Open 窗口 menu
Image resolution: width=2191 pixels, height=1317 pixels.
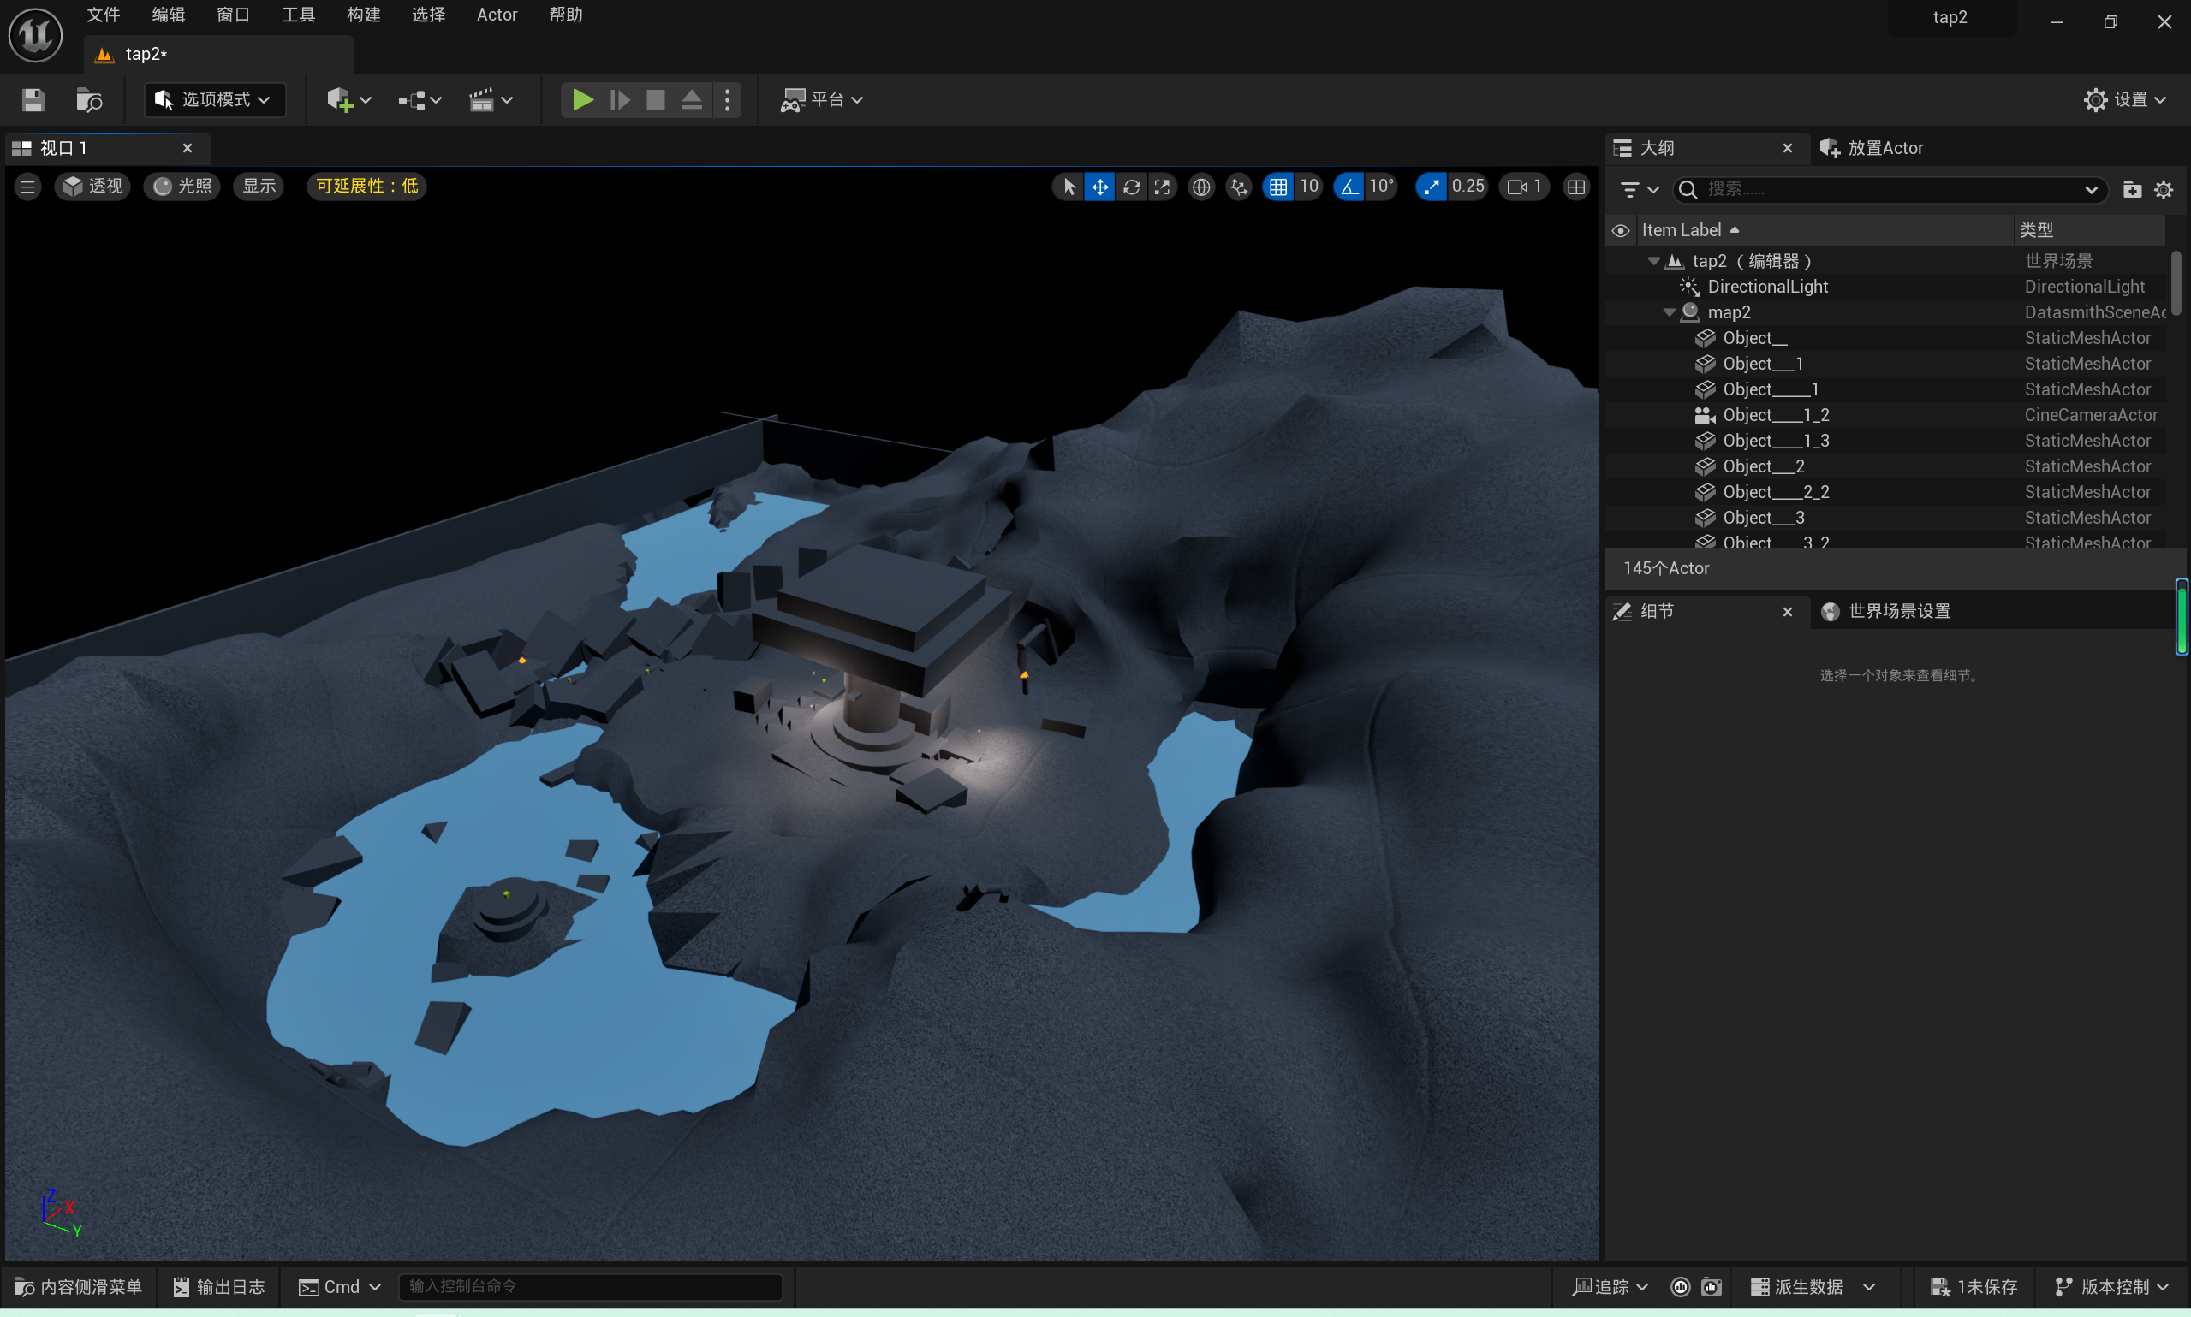(233, 15)
